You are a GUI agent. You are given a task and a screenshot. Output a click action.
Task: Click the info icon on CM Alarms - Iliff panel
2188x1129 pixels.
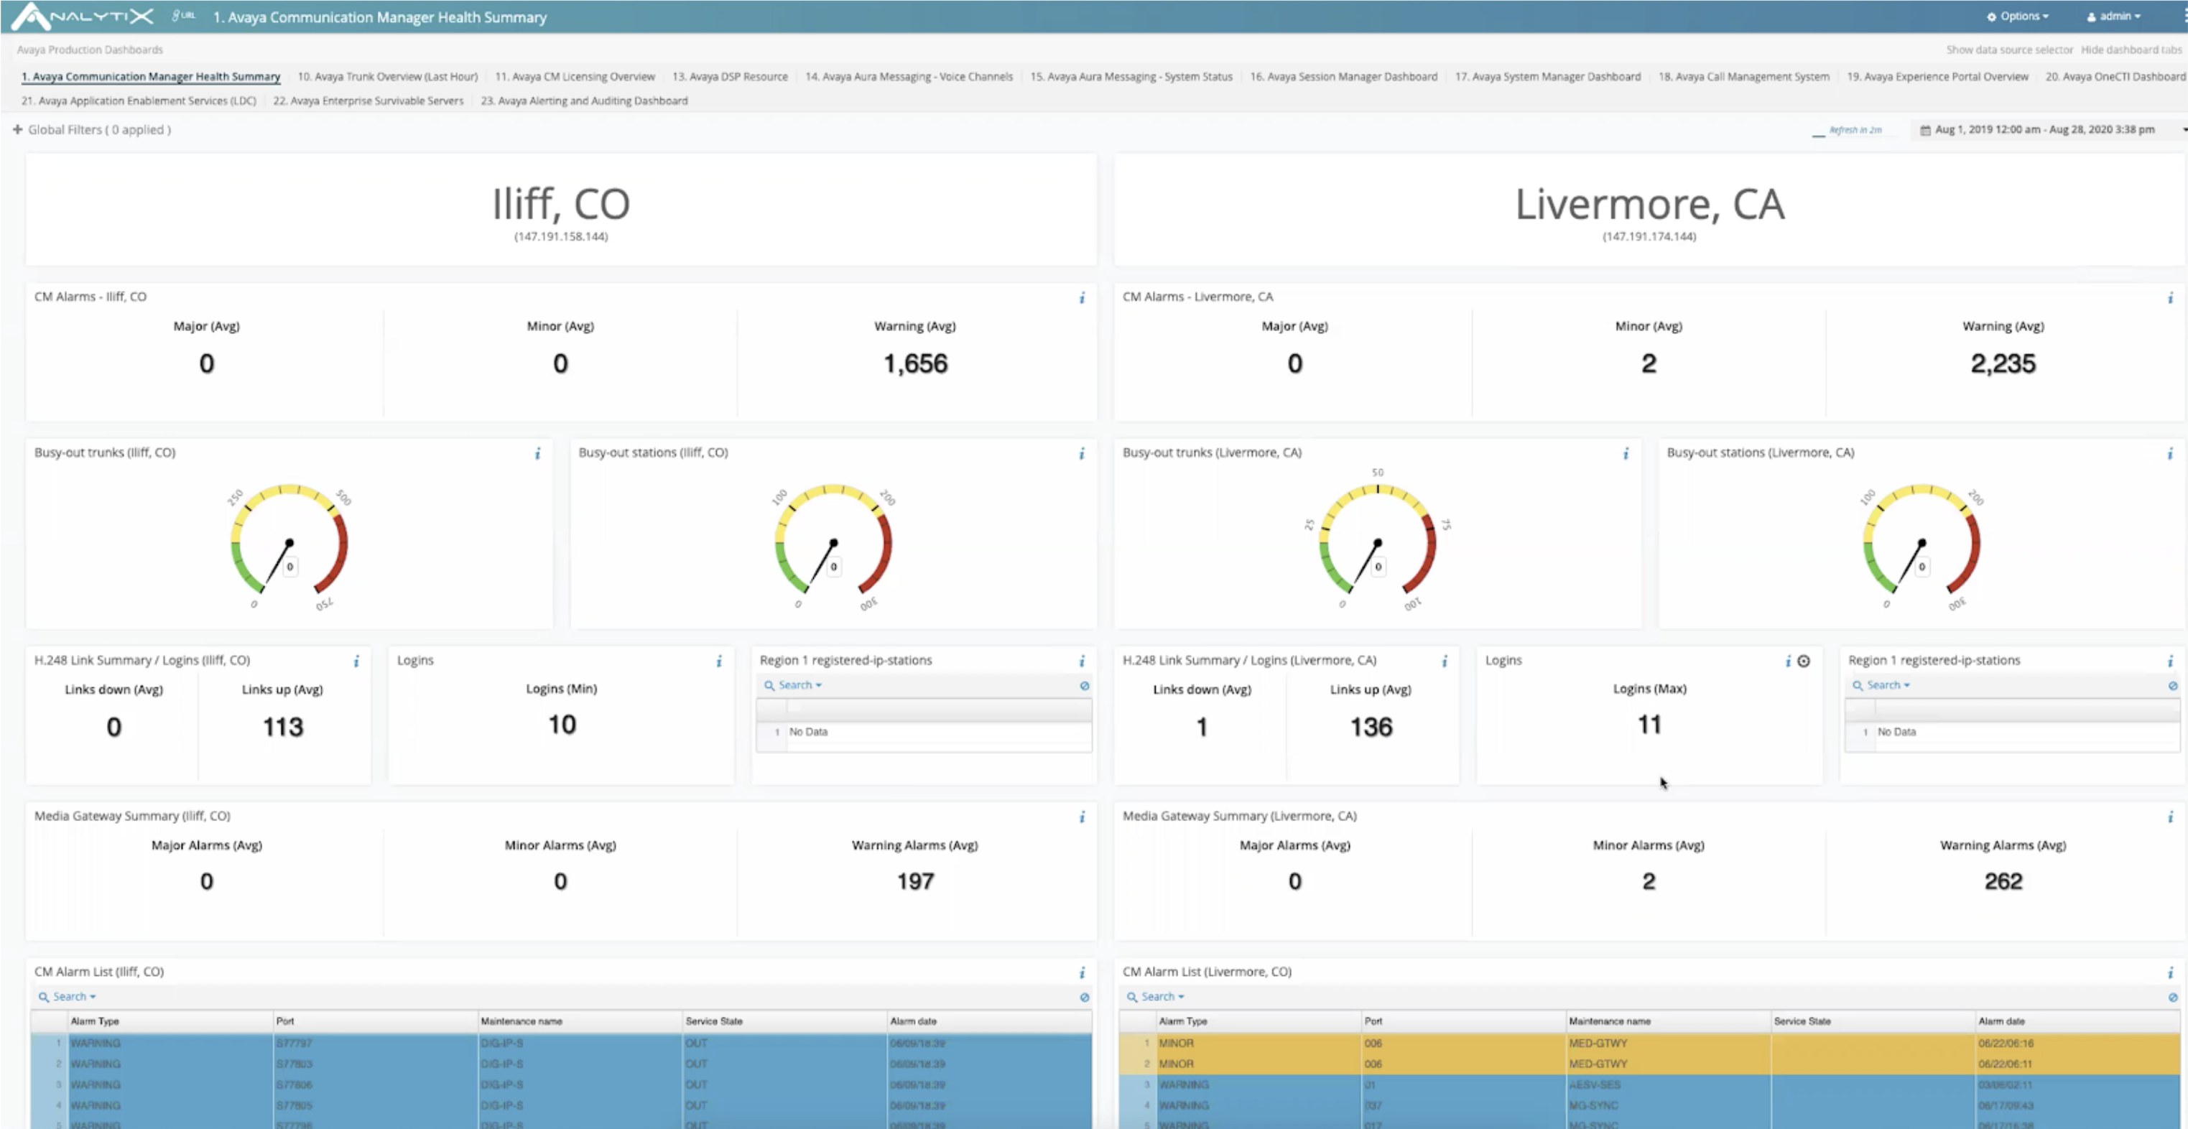1082,297
